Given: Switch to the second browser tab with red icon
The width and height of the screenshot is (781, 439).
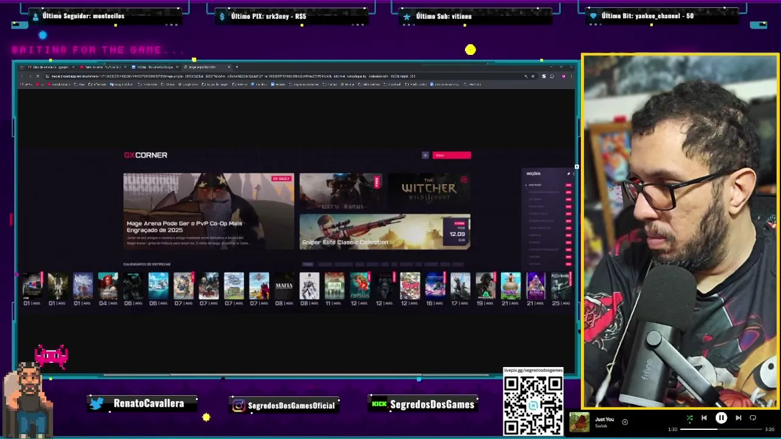Looking at the screenshot, I should click(103, 67).
